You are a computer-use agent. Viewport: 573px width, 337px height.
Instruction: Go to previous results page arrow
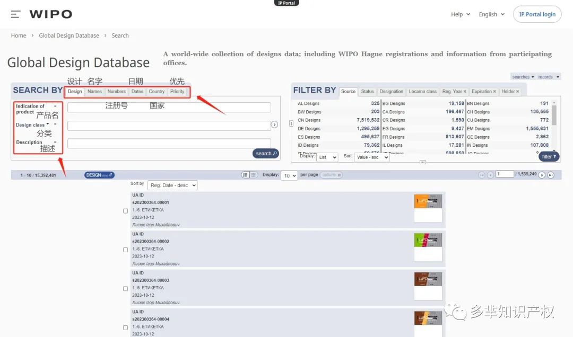[x=490, y=175]
